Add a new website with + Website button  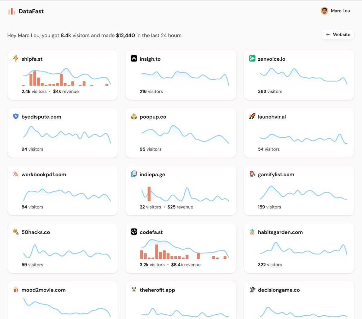tap(338, 35)
